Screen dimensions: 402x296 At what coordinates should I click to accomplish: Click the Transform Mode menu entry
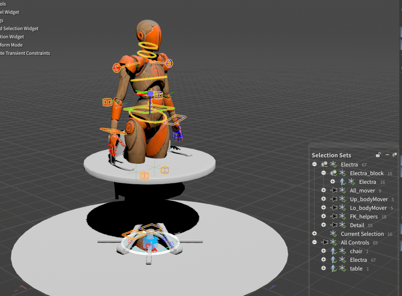pyautogui.click(x=11, y=45)
